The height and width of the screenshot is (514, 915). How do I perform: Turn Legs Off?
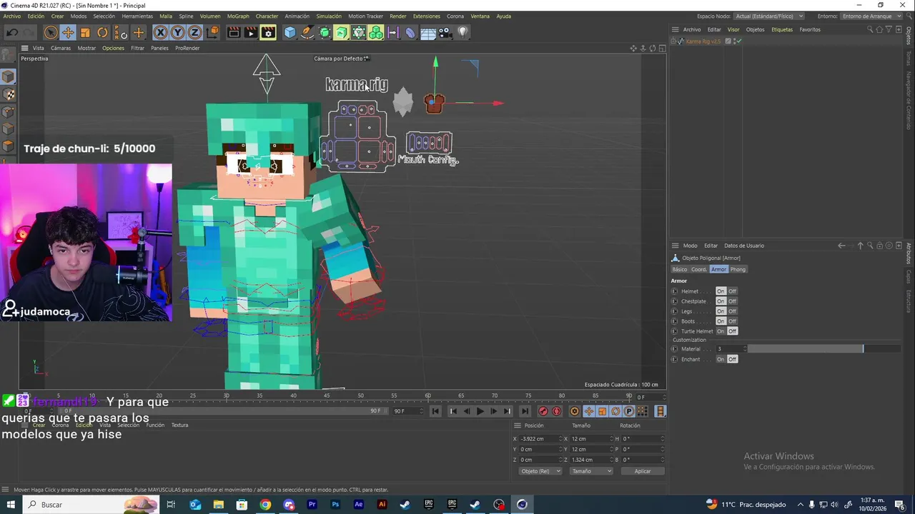pos(732,311)
